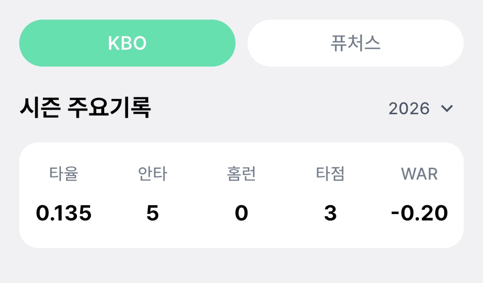Click the 타율 stat label
Screen dimensions: 483x283
pyautogui.click(x=64, y=174)
